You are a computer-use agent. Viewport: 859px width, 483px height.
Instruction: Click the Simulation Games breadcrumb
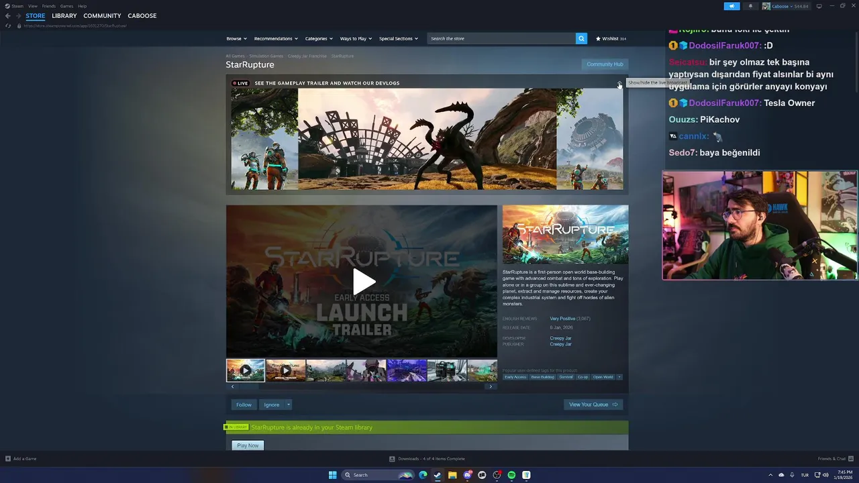[x=266, y=56]
